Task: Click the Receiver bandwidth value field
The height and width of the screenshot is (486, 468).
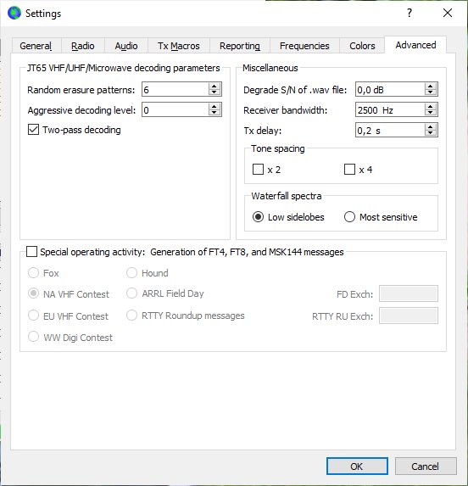Action: click(390, 110)
